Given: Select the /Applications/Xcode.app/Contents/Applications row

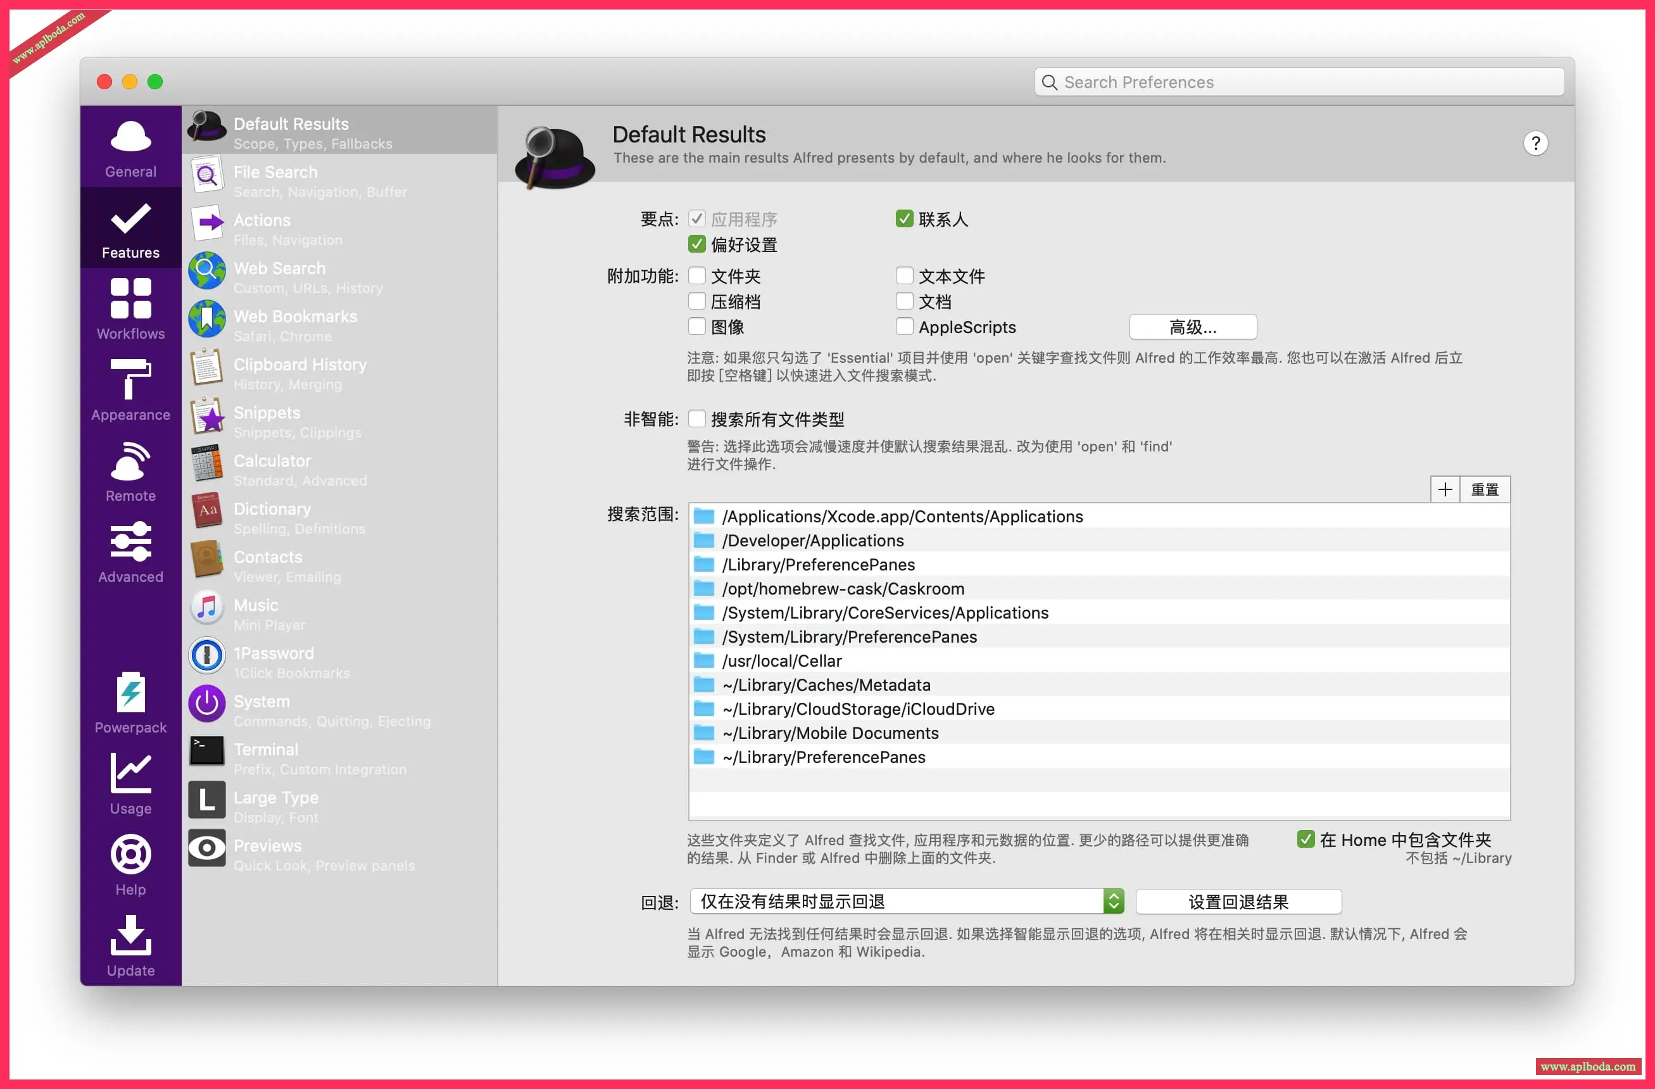Looking at the screenshot, I should pos(1098,516).
